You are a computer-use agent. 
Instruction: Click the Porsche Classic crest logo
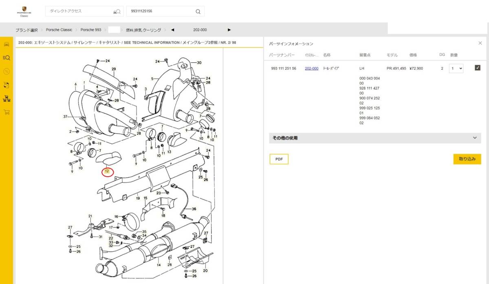(x=23, y=11)
